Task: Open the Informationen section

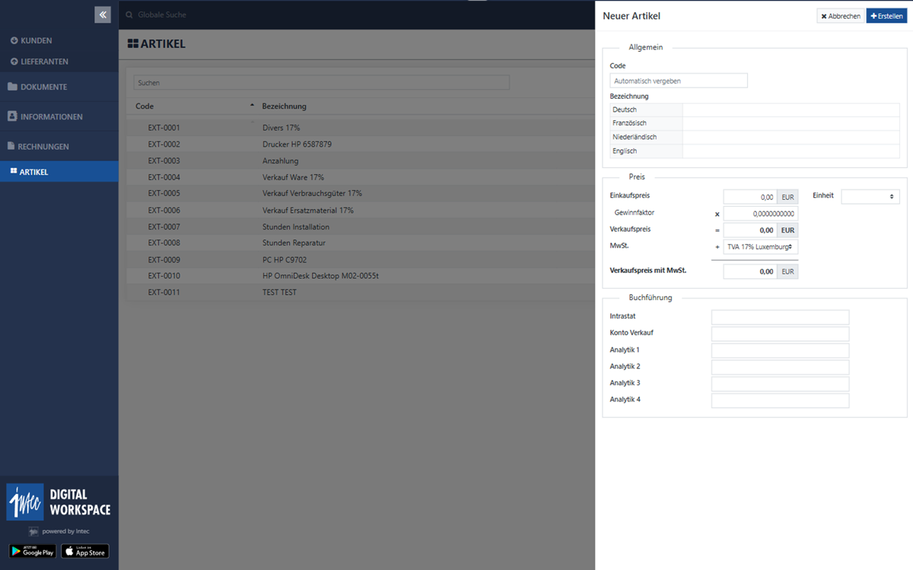Action: click(51, 116)
